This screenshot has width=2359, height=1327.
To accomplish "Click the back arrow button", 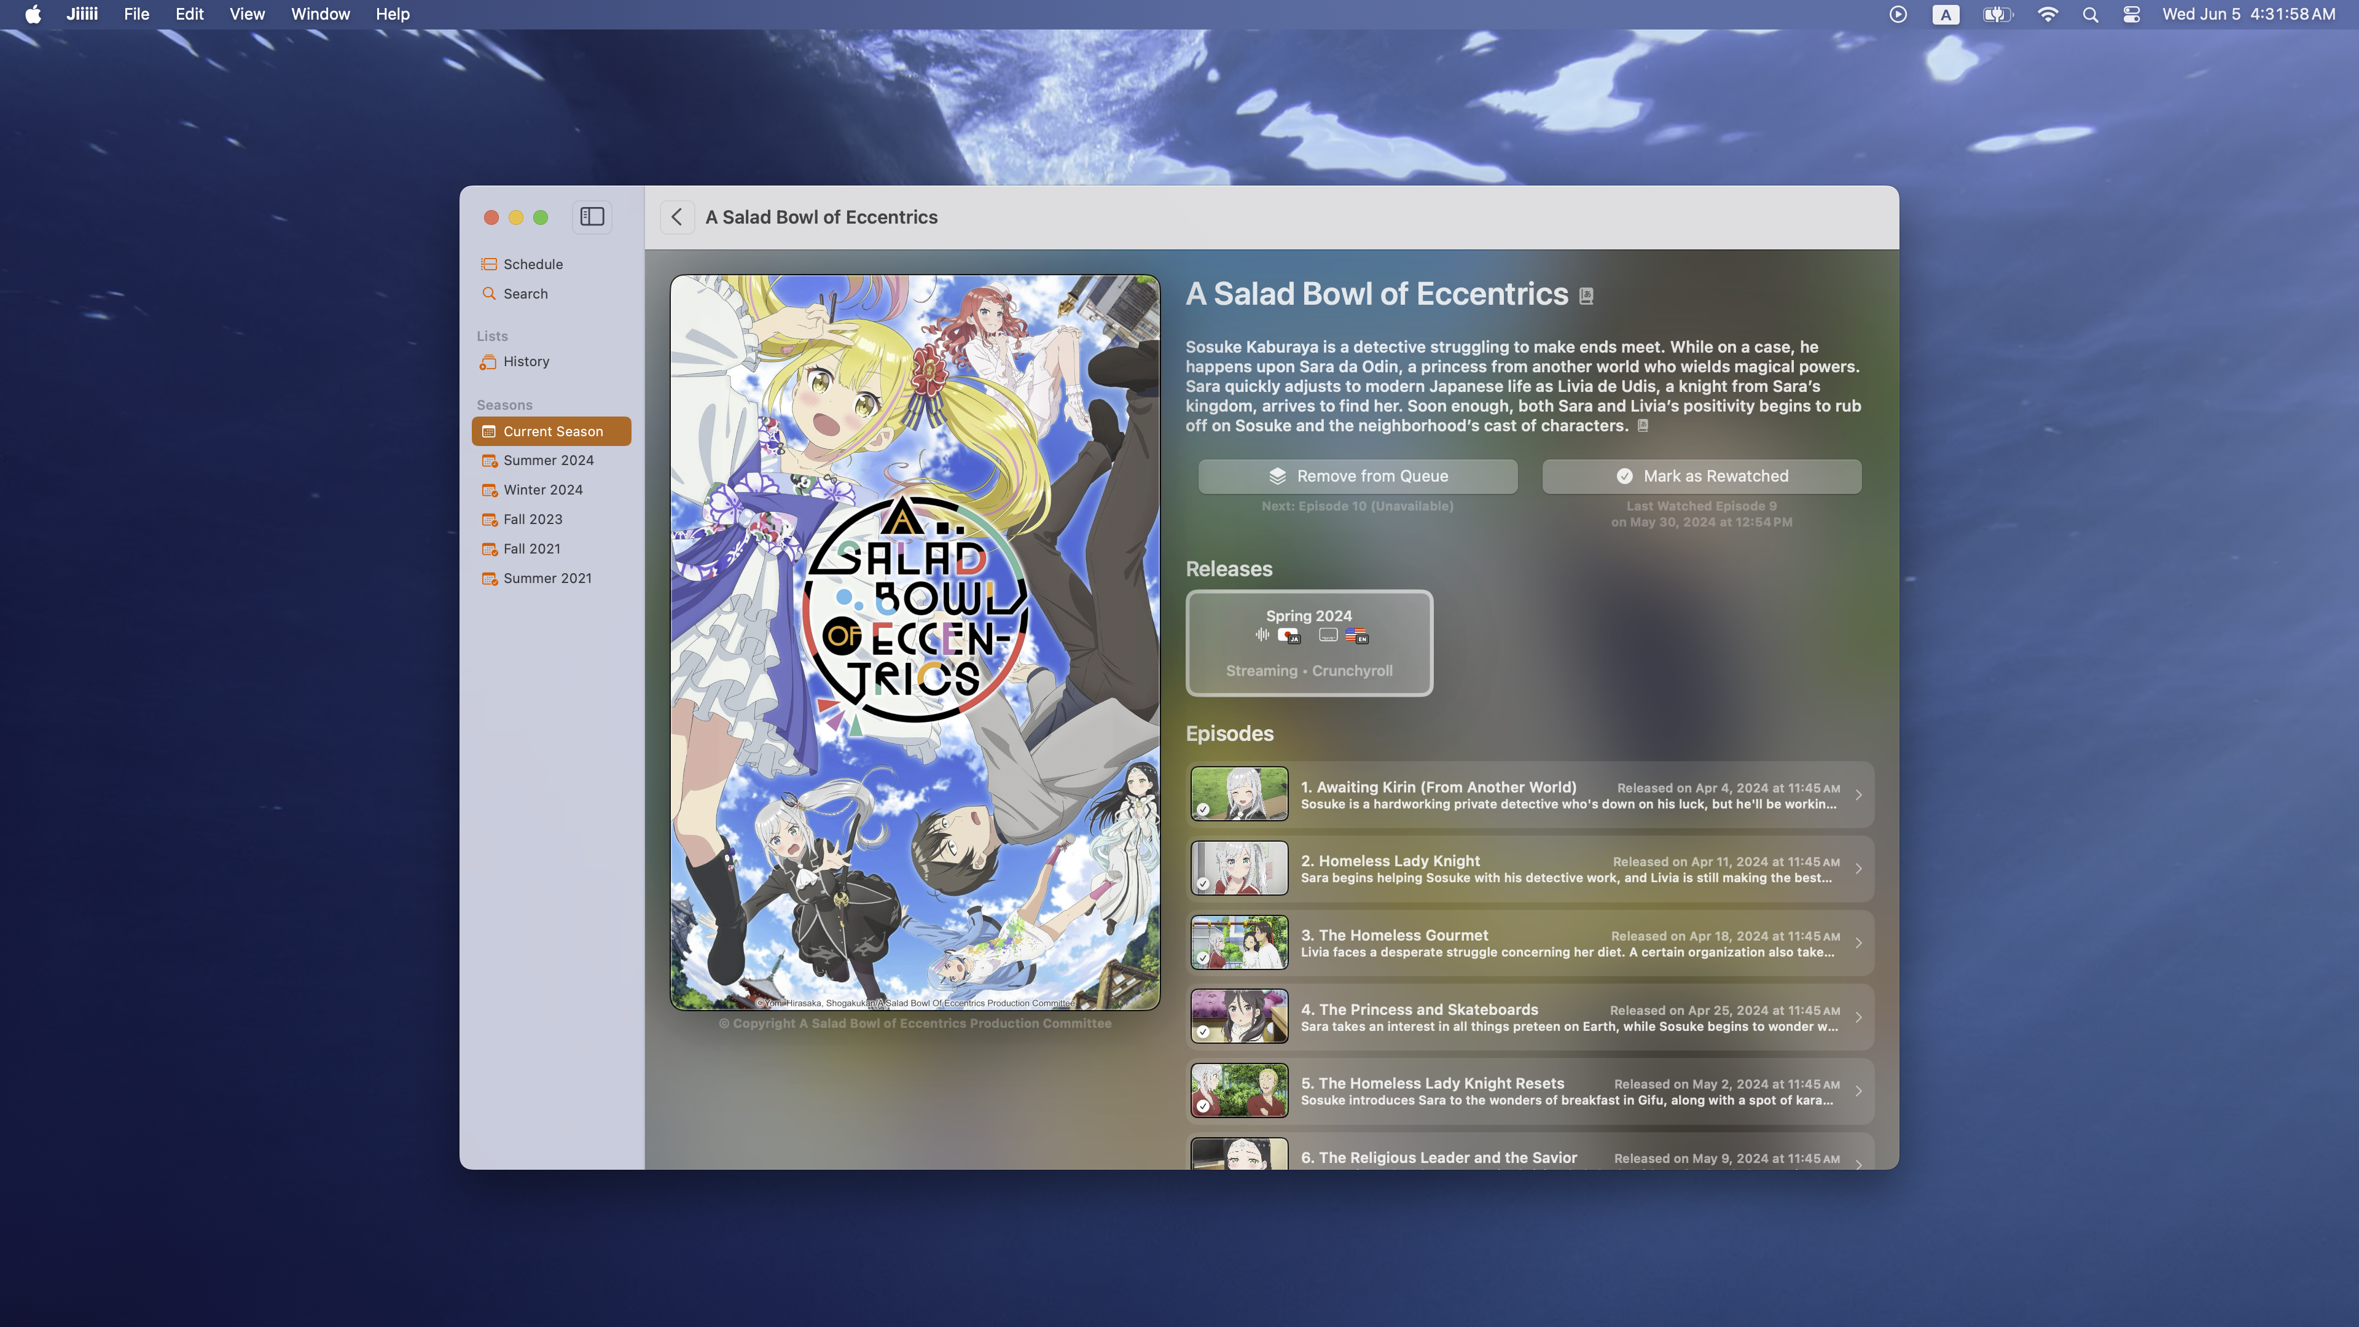I will [x=677, y=217].
